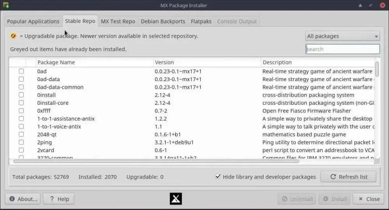389x210 pixels.
Task: Switch to the Popular Applications tab
Action: click(33, 21)
